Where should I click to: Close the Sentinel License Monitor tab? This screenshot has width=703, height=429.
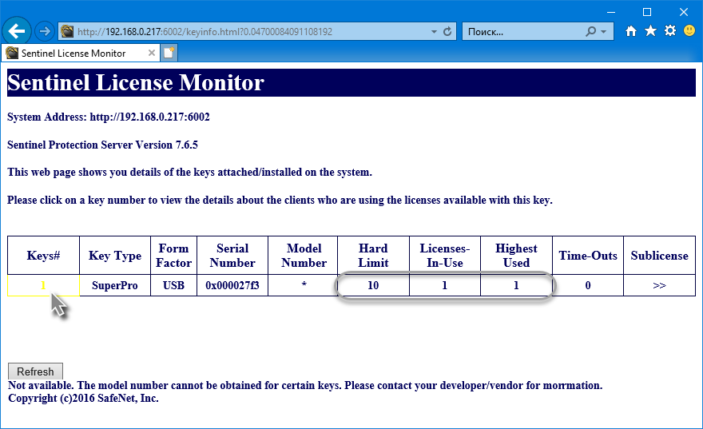pyautogui.click(x=152, y=53)
